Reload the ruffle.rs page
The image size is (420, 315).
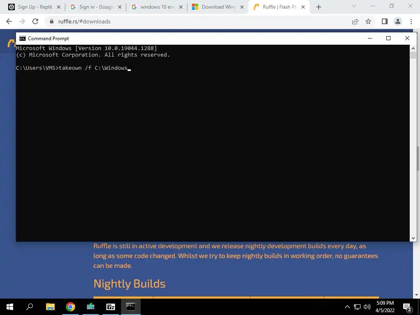[35, 21]
